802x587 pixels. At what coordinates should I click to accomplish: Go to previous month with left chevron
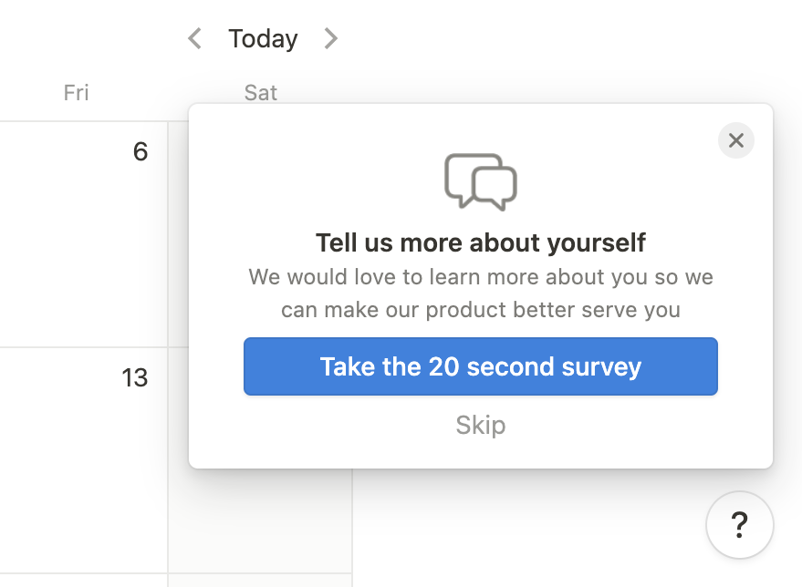[x=194, y=38]
